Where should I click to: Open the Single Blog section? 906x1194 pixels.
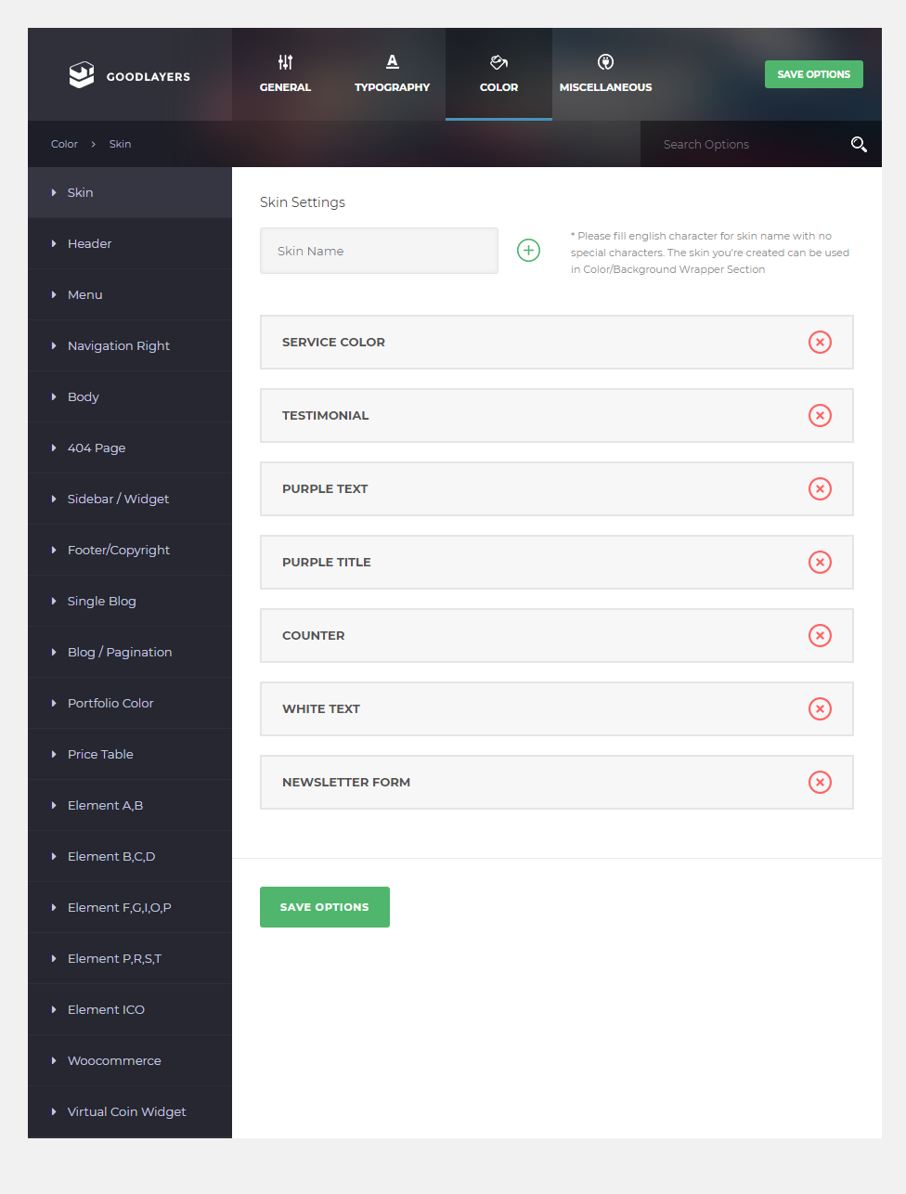130,601
